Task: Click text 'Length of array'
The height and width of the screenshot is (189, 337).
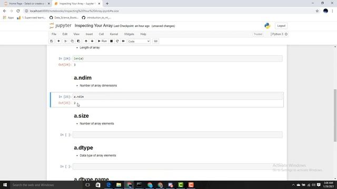Action: point(90,48)
